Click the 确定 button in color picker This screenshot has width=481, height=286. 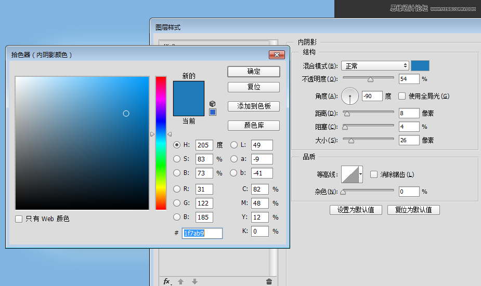[x=254, y=72]
